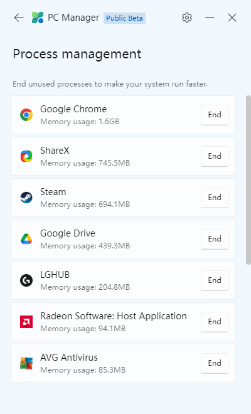The height and width of the screenshot is (414, 251).
Task: Click the ShareX app icon
Action: (x=26, y=156)
